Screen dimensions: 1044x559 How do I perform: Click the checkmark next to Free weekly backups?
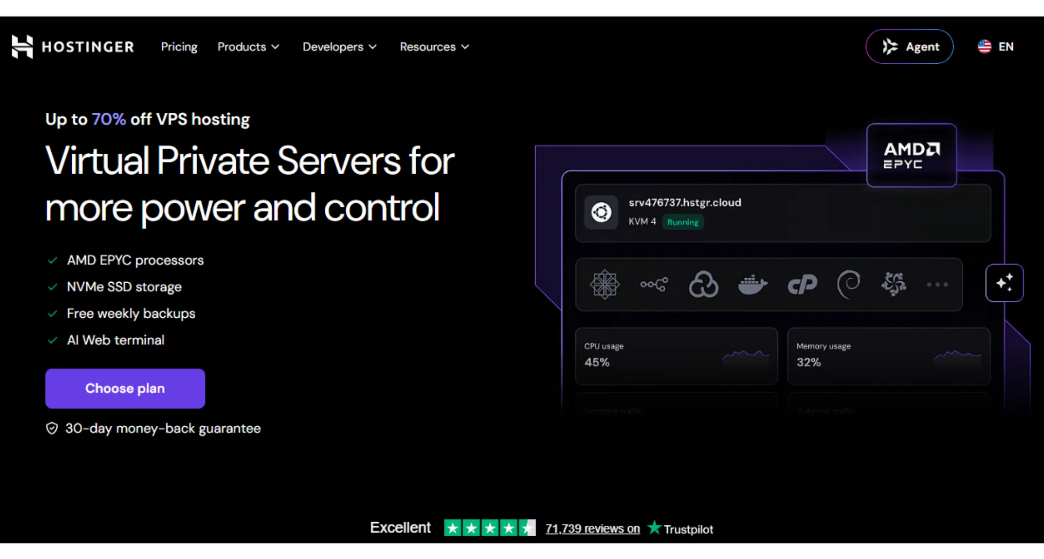coord(53,314)
